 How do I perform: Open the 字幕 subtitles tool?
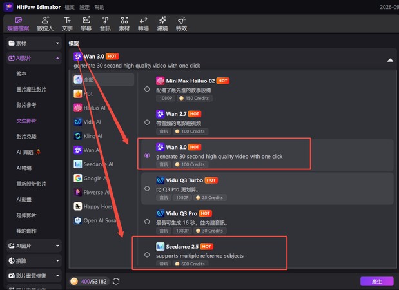86,24
